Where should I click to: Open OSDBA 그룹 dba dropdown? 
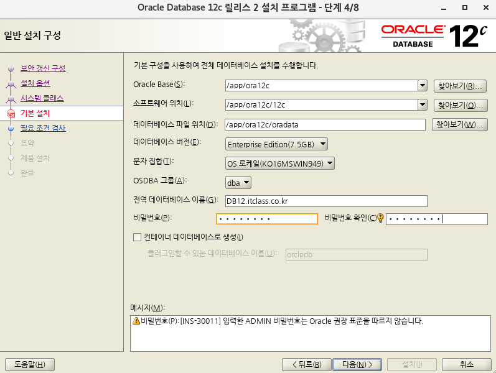click(238, 183)
